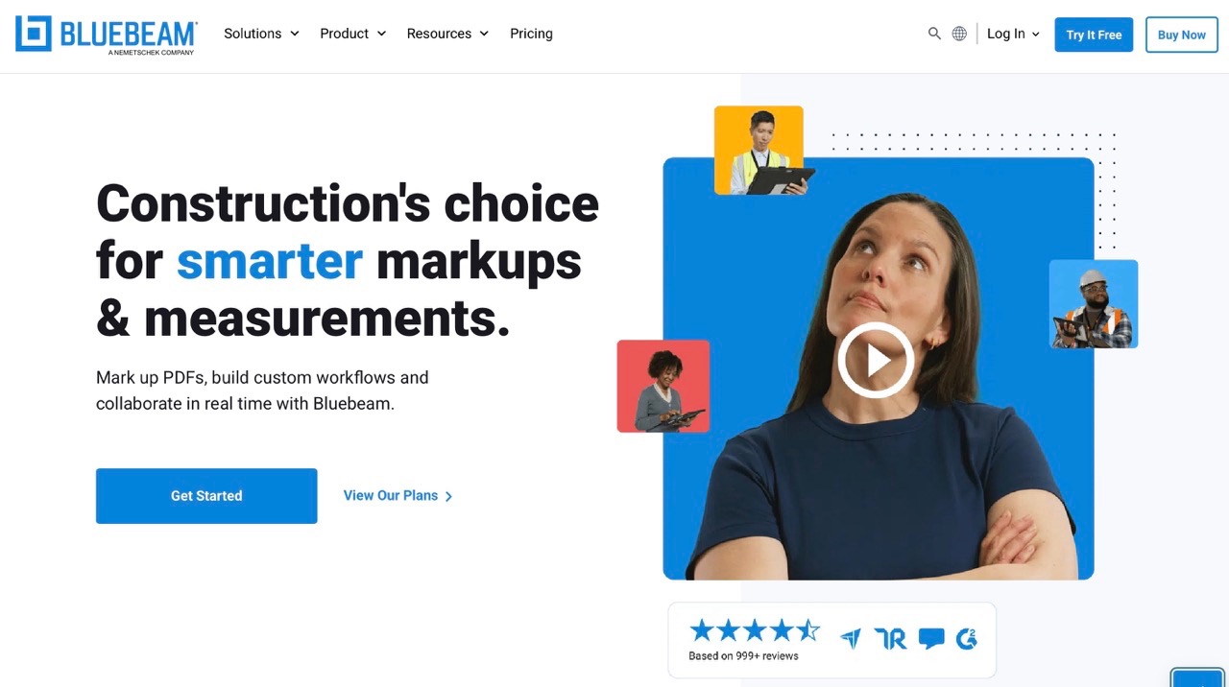Image resolution: width=1229 pixels, height=687 pixels.
Task: Click the globe language selector icon
Action: [959, 34]
